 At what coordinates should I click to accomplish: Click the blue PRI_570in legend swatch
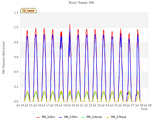61,117
